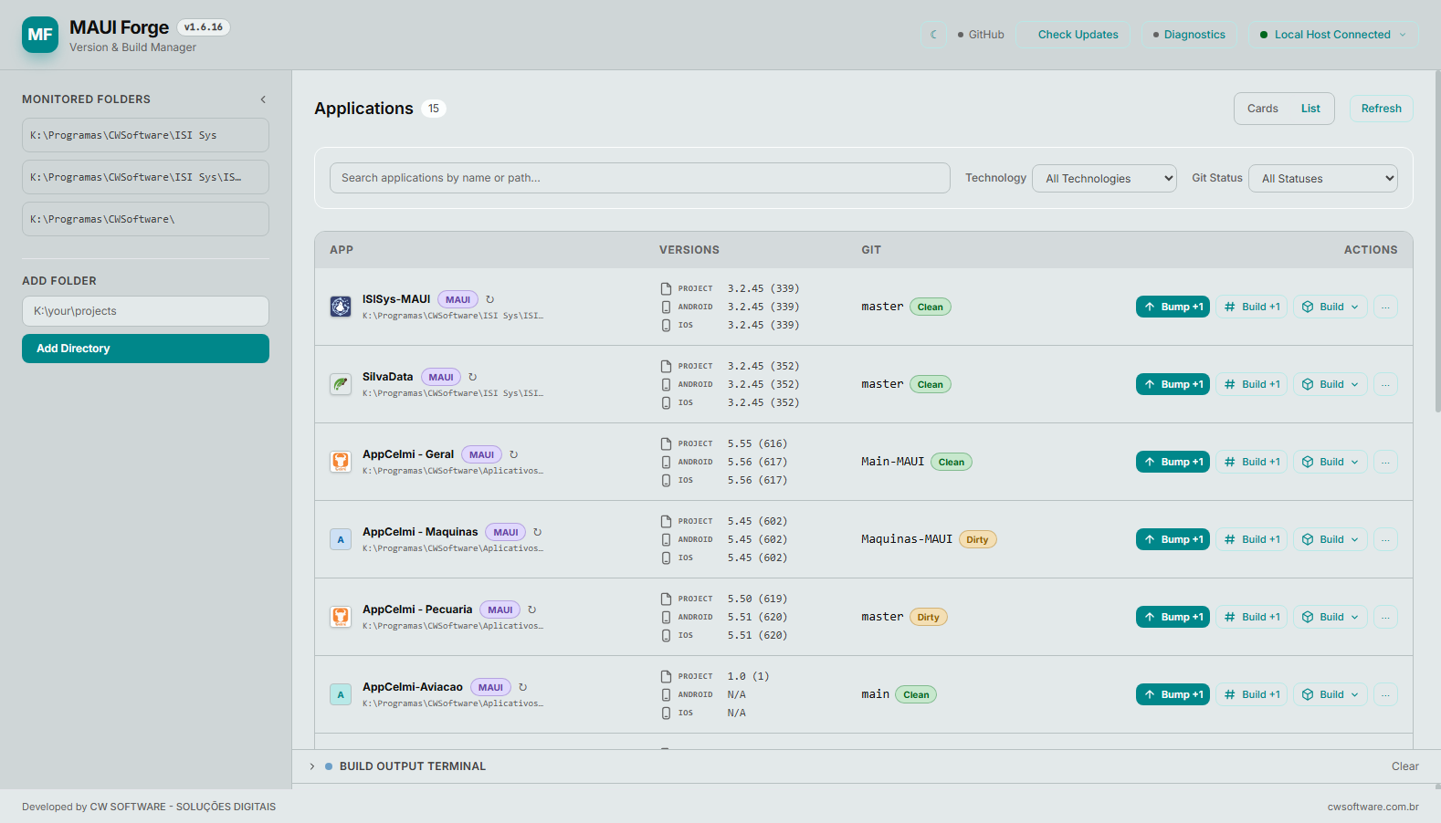Click the SilvaData leaf icon
Image resolution: width=1441 pixels, height=823 pixels.
point(341,384)
